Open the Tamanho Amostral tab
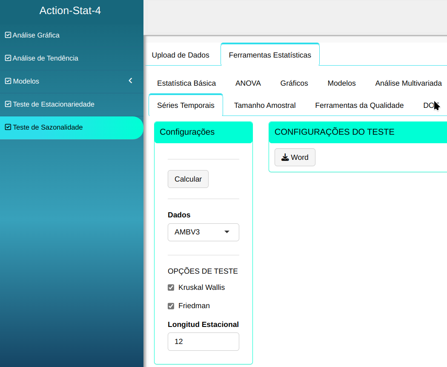 coord(265,105)
